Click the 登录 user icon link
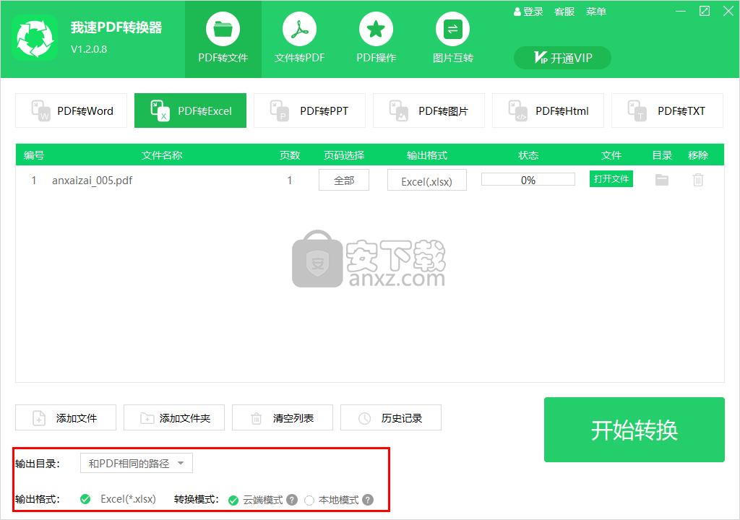740x520 pixels. click(x=528, y=12)
